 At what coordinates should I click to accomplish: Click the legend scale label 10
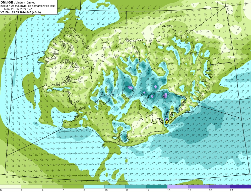[106, 190]
